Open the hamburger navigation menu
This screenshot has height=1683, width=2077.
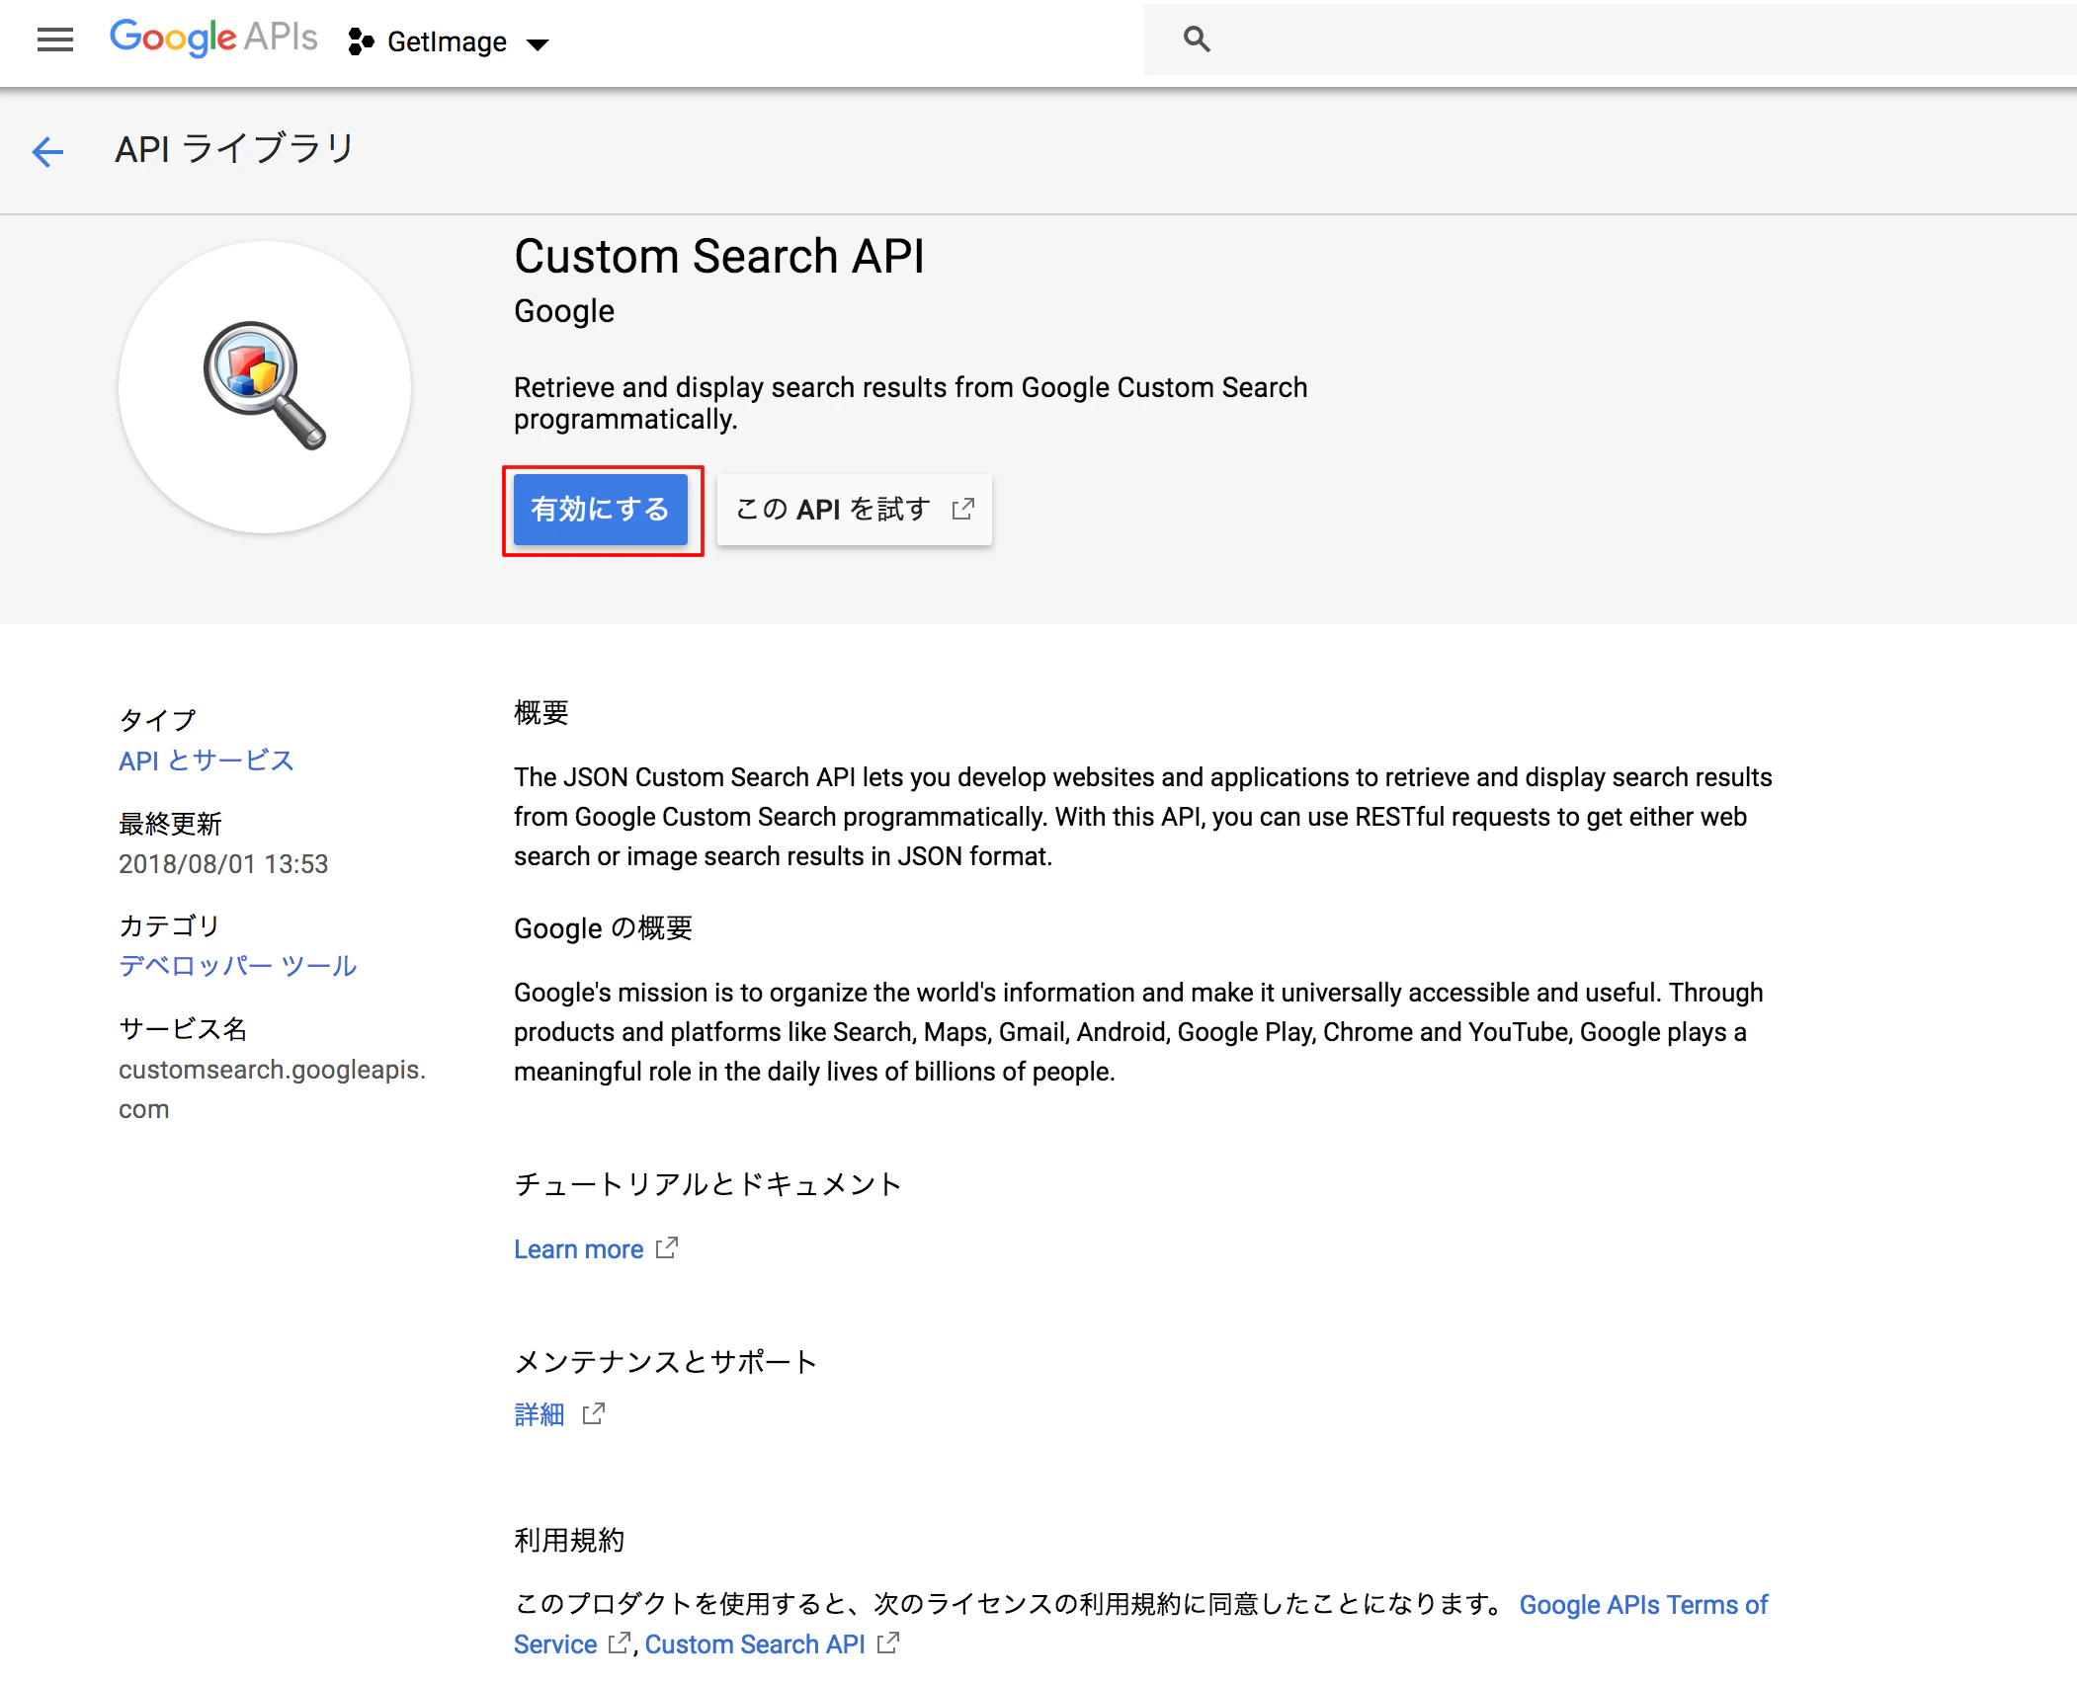coord(55,40)
